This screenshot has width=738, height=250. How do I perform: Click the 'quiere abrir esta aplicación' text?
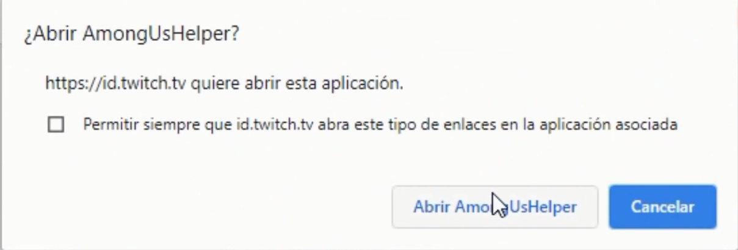coord(297,83)
